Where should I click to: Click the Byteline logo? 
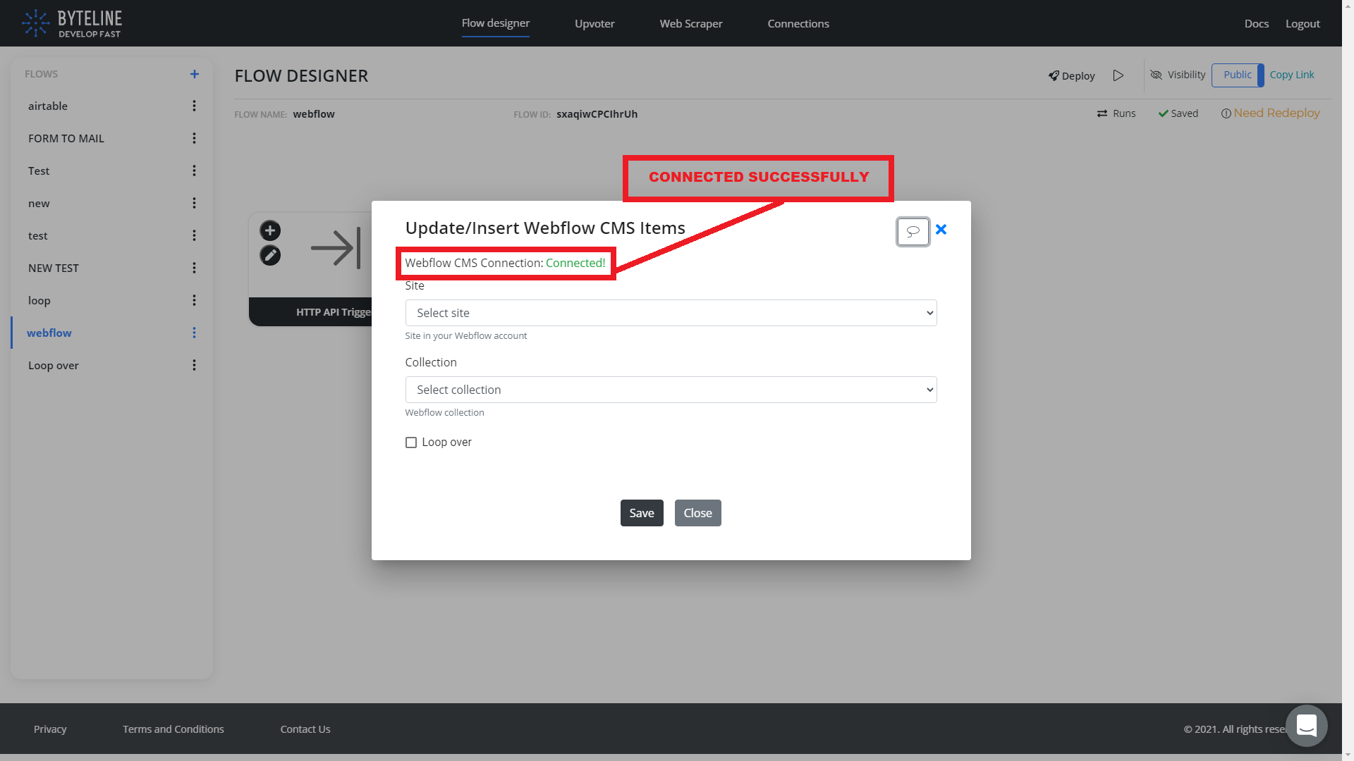click(72, 23)
